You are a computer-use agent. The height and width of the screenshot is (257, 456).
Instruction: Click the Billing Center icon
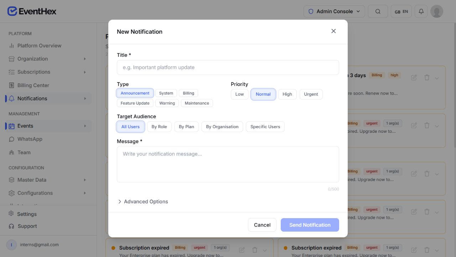11,85
